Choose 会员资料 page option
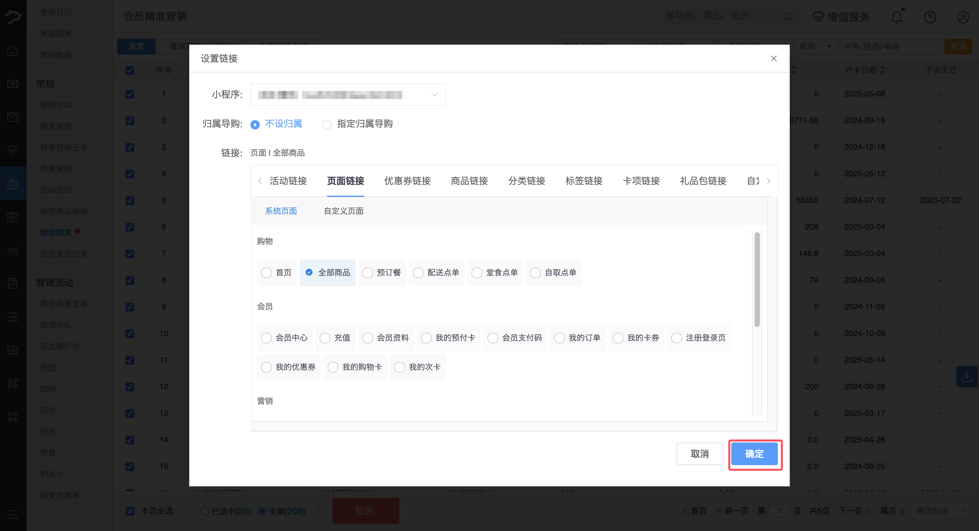 click(x=386, y=338)
